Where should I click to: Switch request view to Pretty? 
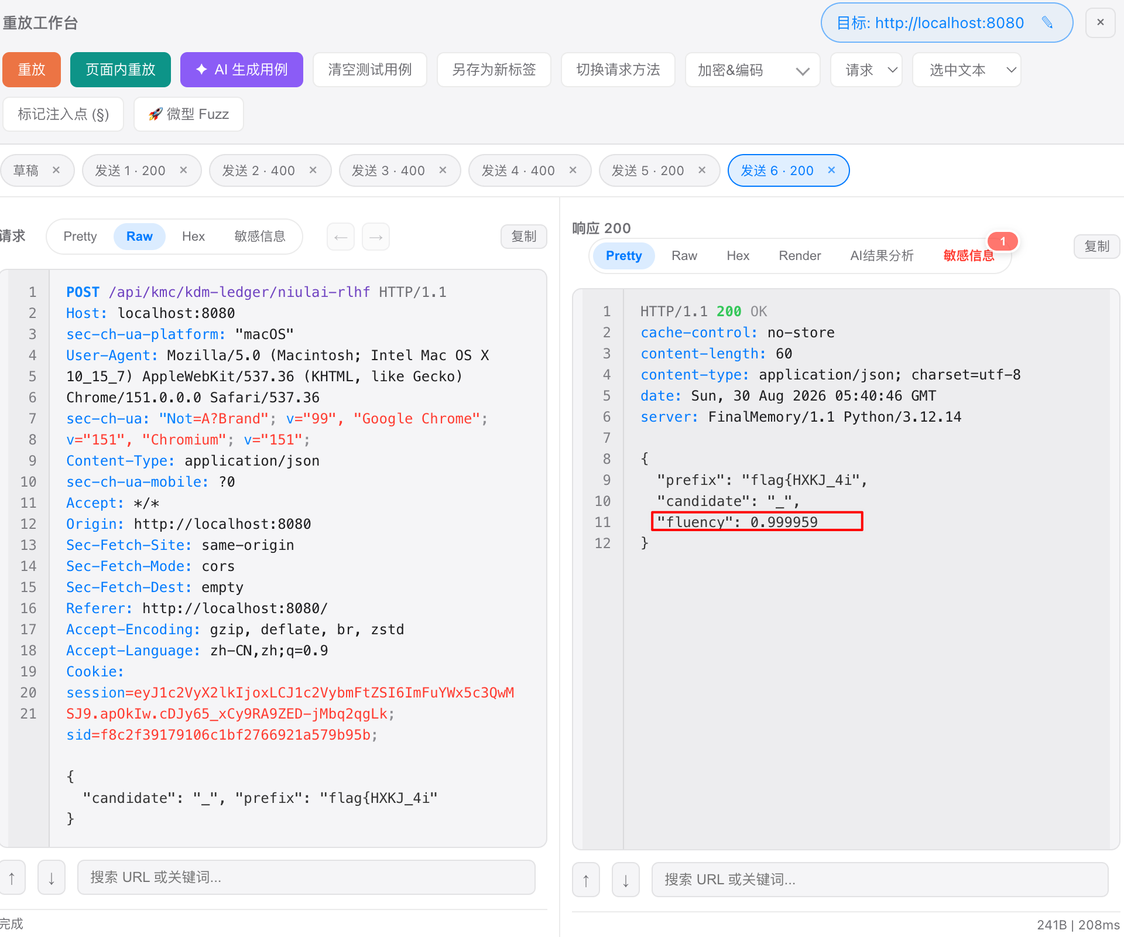click(80, 237)
